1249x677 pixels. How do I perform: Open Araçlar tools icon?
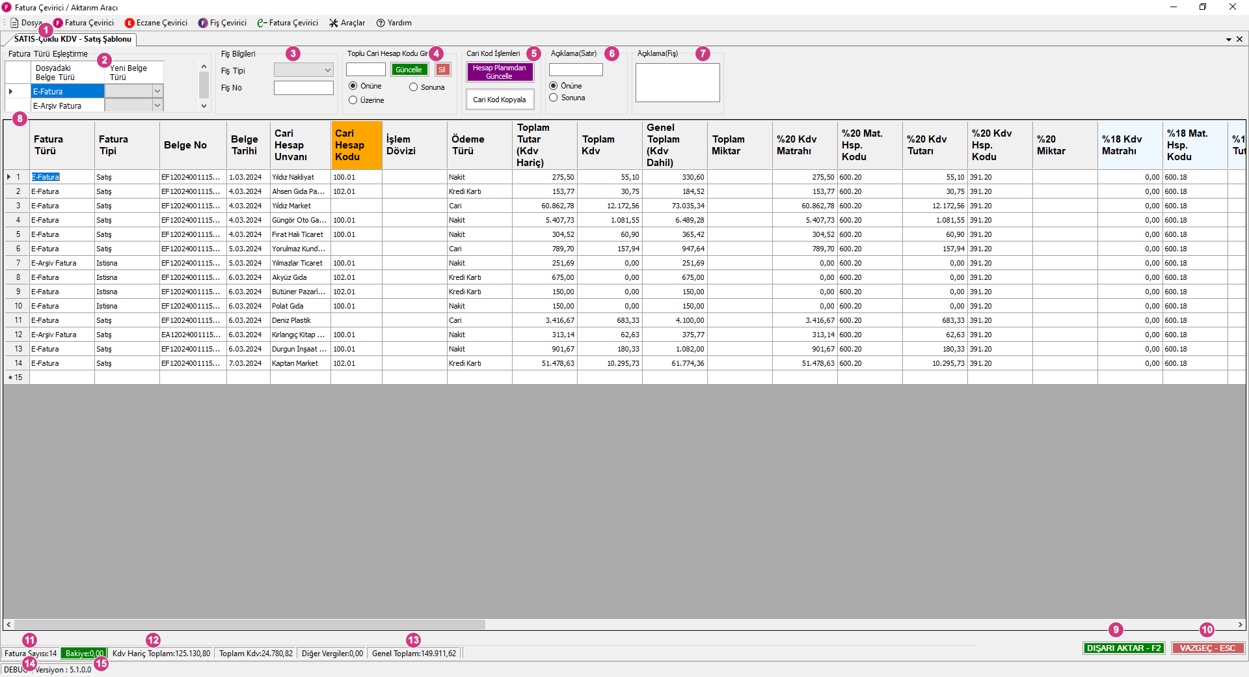[x=334, y=23]
